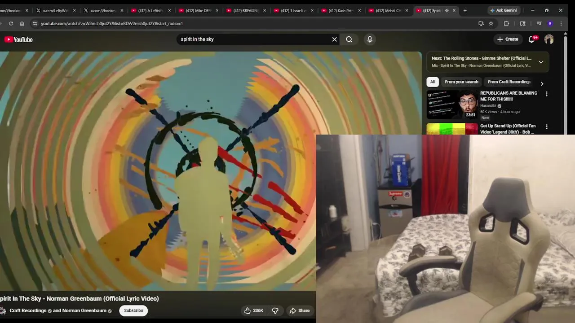Open a new browser tab with the plus icon
This screenshot has width=575, height=323.
465,10
